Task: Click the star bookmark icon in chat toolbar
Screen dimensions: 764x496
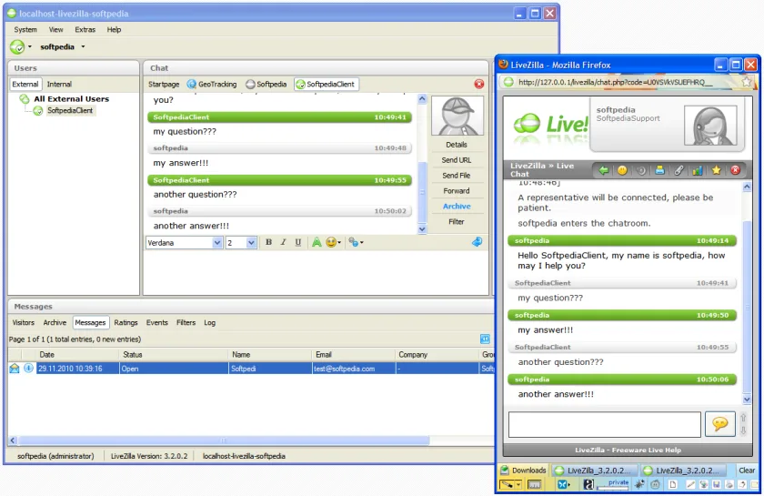Action: click(717, 170)
